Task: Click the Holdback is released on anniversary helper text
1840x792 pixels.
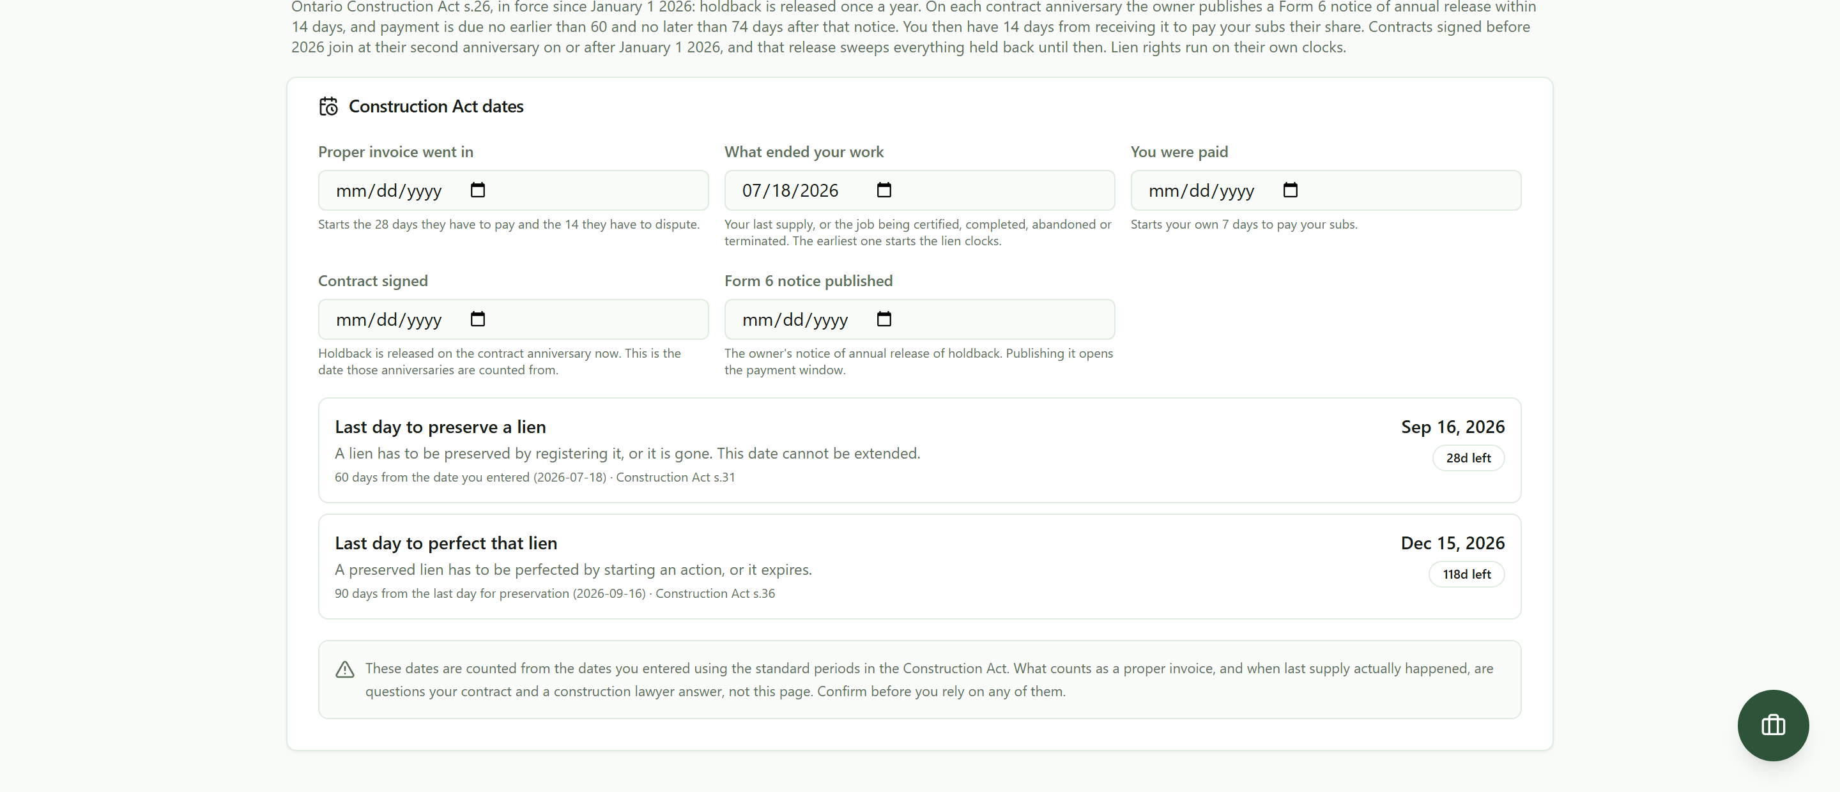Action: [x=499, y=362]
